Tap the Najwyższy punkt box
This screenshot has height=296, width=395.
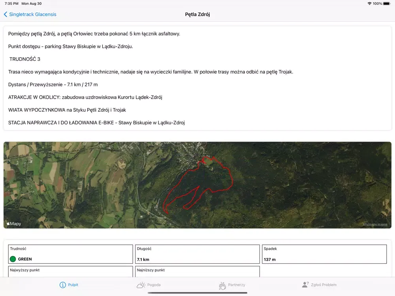click(x=71, y=272)
